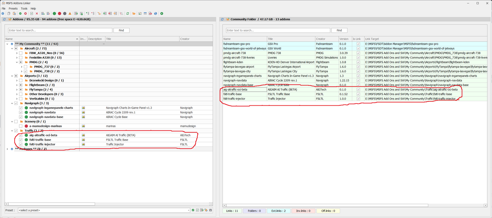
Task: Refresh the Addons panel with its header icon
Action: 4,19
